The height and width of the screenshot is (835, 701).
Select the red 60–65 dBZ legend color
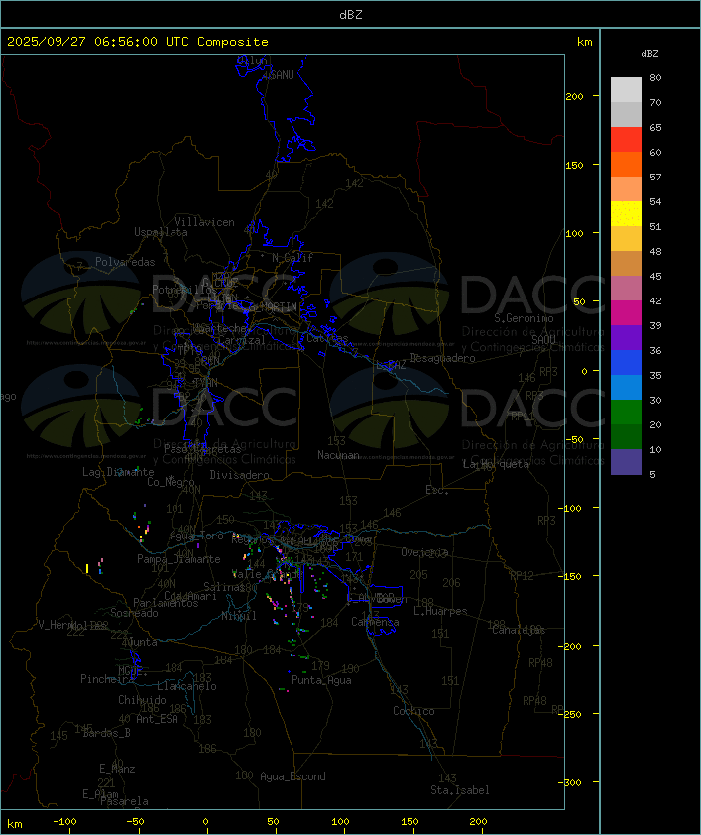pyautogui.click(x=626, y=139)
